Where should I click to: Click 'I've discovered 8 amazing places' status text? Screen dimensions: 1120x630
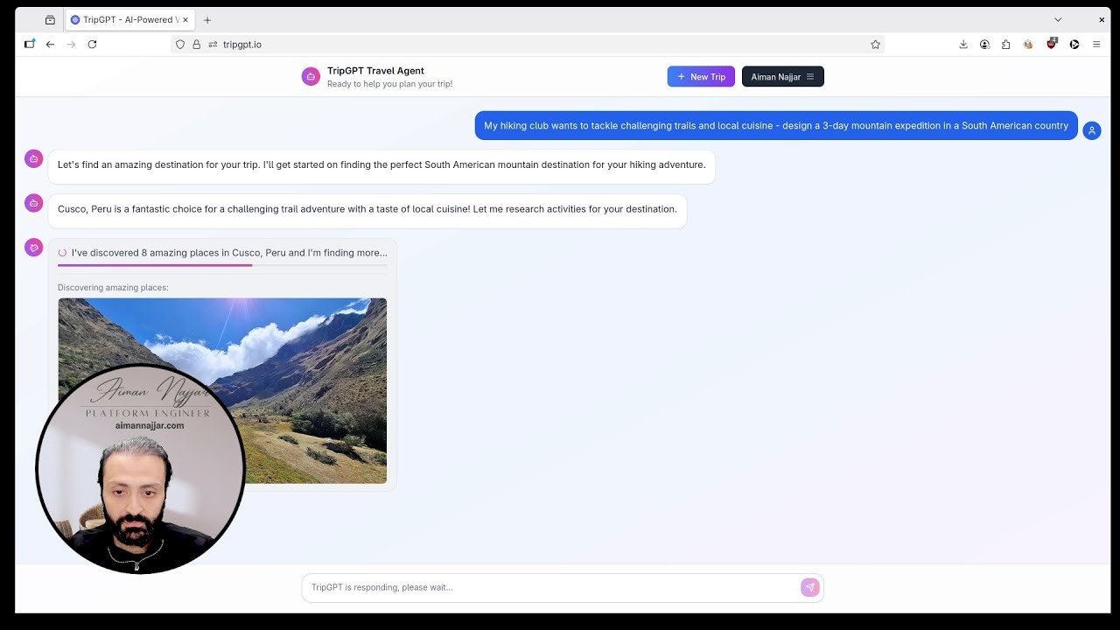[229, 253]
